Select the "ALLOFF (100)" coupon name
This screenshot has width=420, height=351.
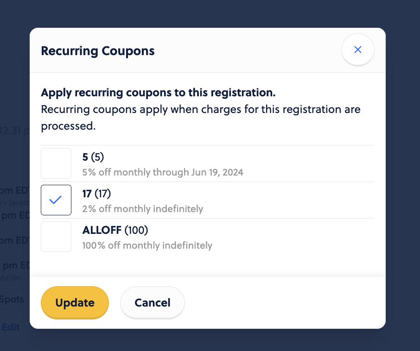point(115,230)
